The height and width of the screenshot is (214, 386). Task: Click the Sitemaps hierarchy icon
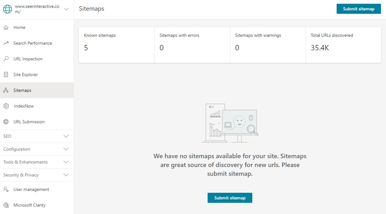coord(6,90)
